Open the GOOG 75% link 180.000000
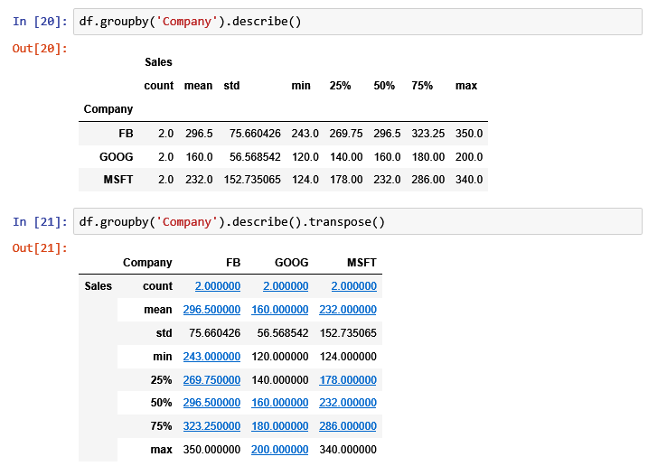Viewport: 648px width, 466px height. [x=280, y=426]
